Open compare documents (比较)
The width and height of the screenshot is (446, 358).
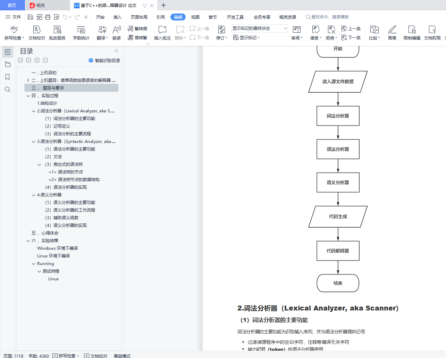[375, 33]
